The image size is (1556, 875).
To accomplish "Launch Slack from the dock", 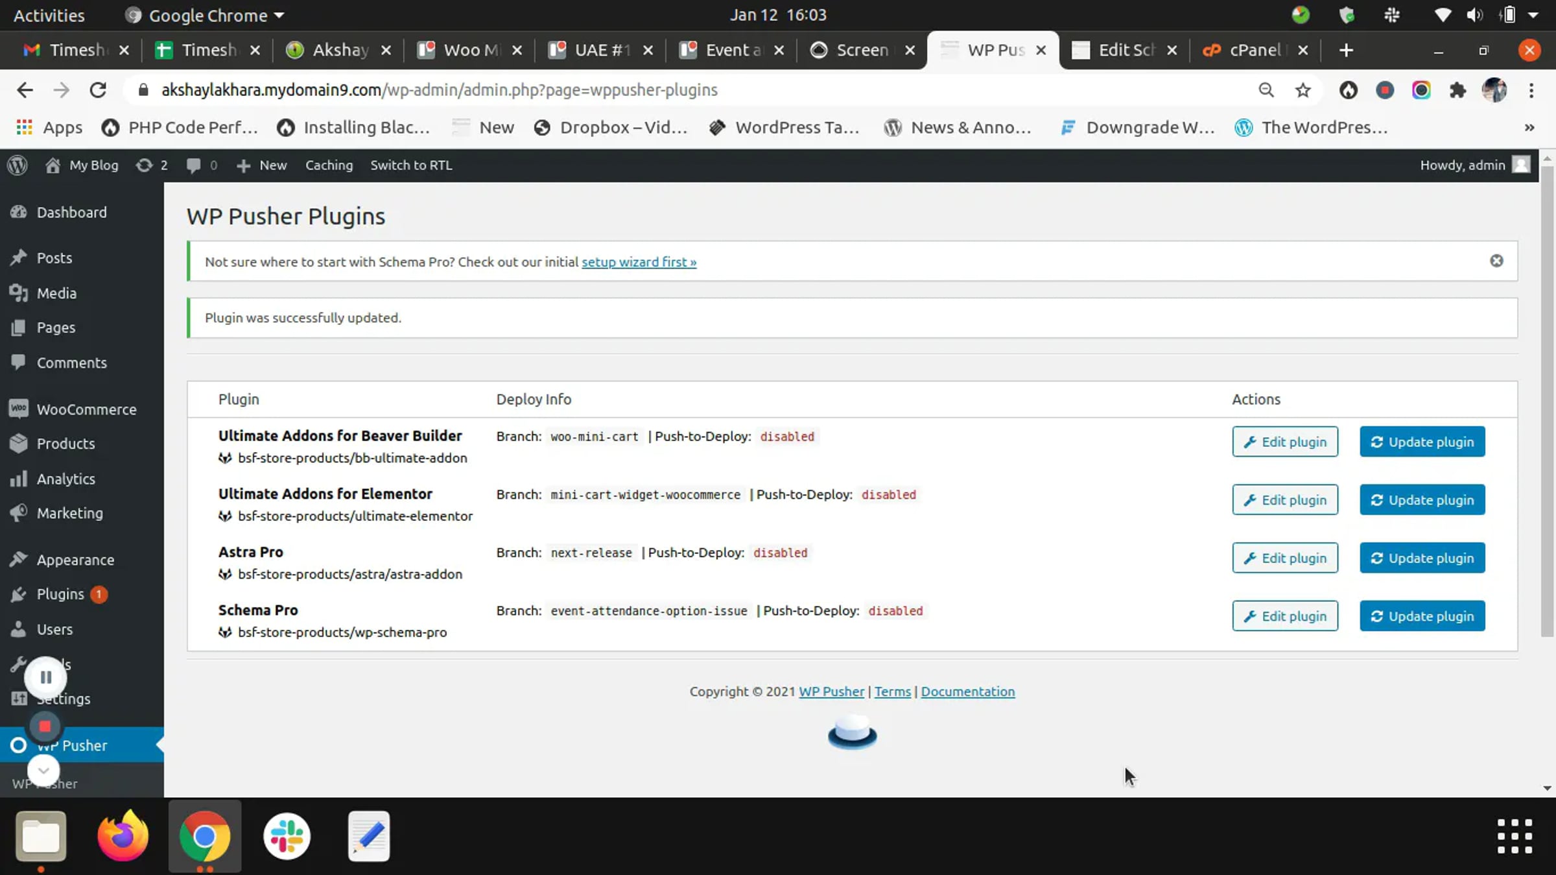I will click(287, 835).
